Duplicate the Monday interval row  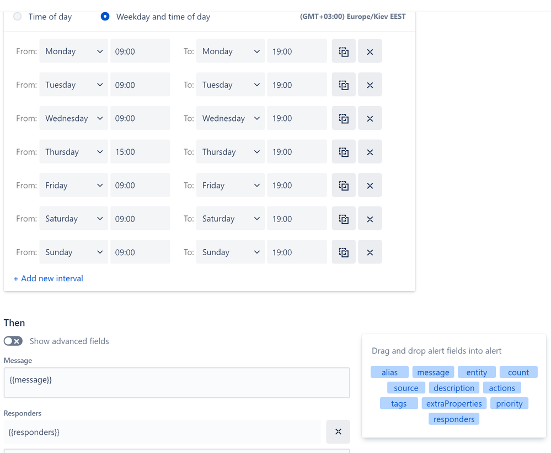click(x=344, y=51)
